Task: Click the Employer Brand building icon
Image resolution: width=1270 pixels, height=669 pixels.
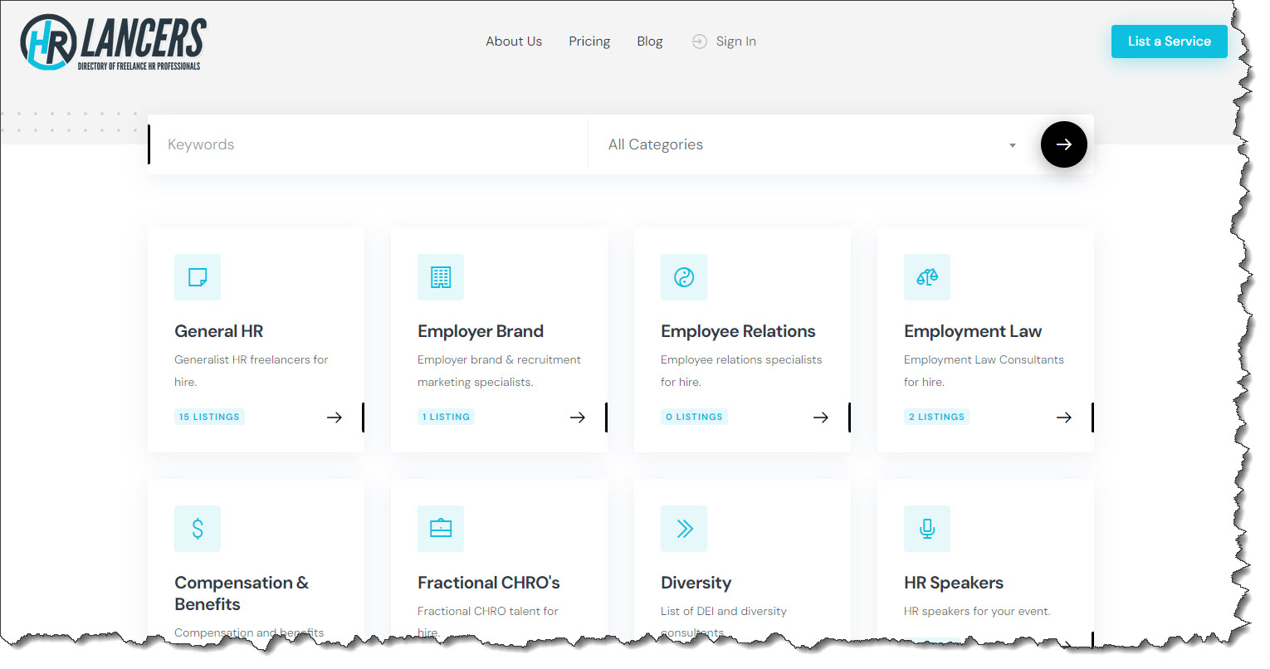Action: click(441, 277)
